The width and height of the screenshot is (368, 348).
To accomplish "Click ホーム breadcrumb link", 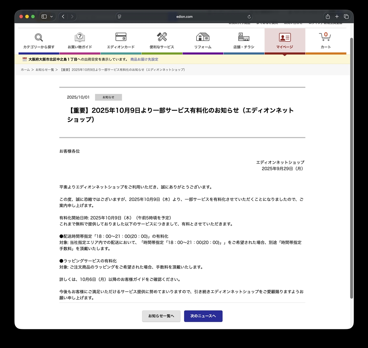I will click(26, 70).
